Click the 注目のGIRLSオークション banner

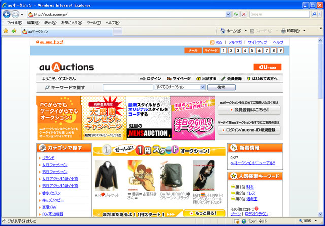pyautogui.click(x=193, y=118)
